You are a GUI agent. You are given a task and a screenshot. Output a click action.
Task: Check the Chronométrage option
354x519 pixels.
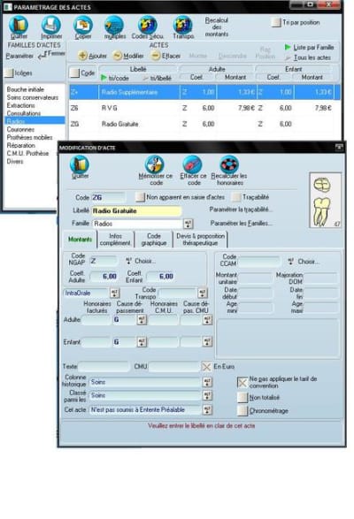click(242, 411)
